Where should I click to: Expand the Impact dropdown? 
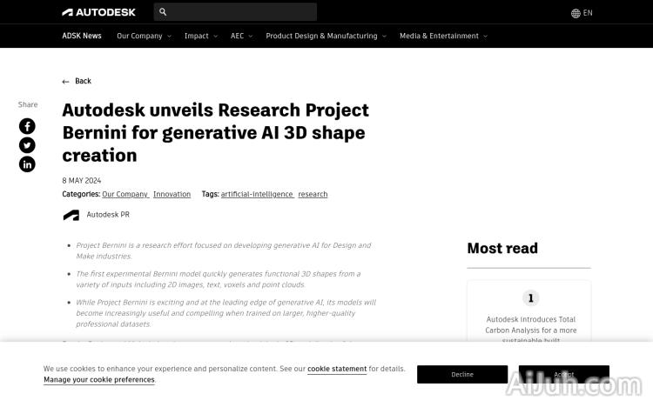tap(200, 37)
